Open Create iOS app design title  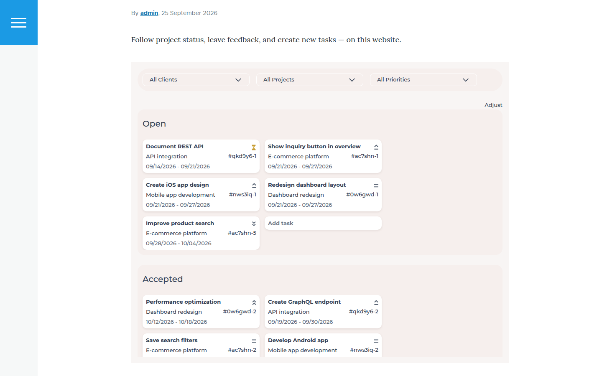pyautogui.click(x=177, y=185)
